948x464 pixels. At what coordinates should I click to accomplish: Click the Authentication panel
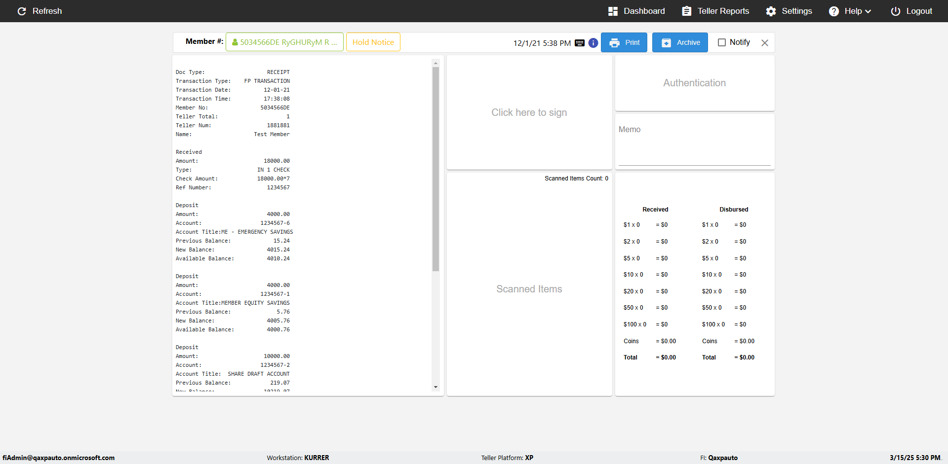695,83
